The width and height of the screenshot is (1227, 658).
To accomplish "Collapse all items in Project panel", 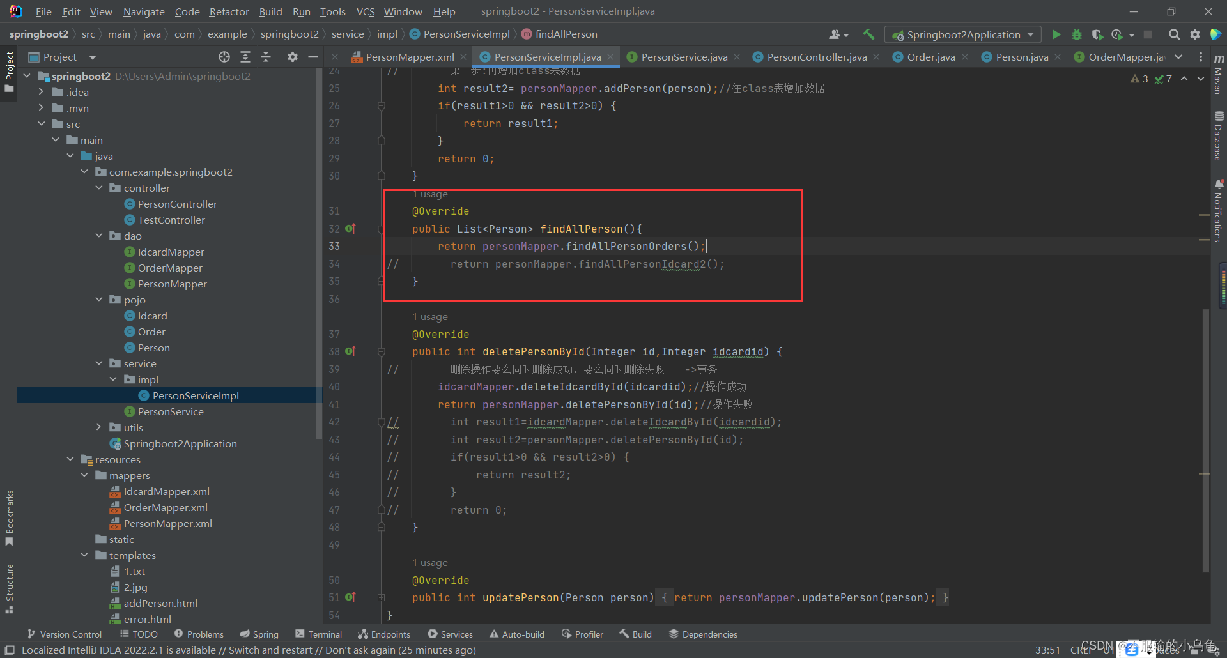I will [266, 57].
